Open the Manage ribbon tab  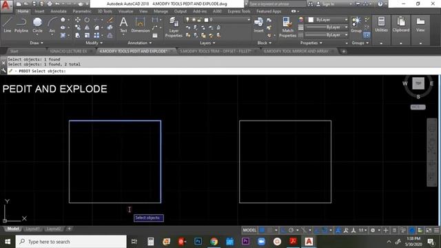(161, 11)
